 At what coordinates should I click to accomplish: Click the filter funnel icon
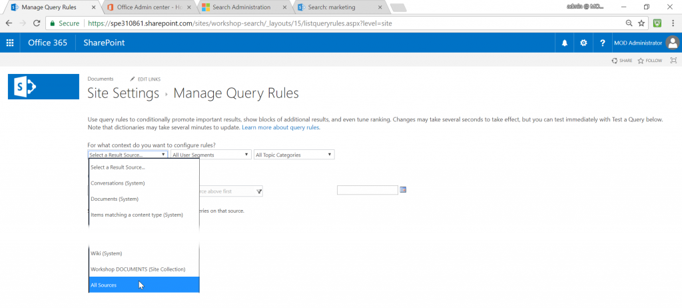coord(259,191)
